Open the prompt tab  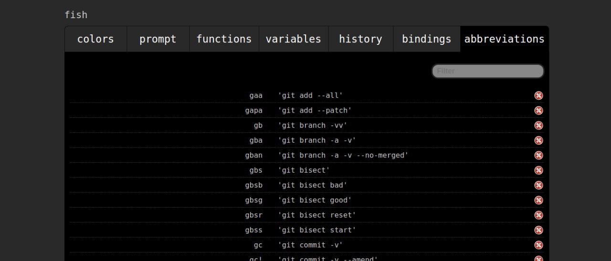[x=158, y=39]
